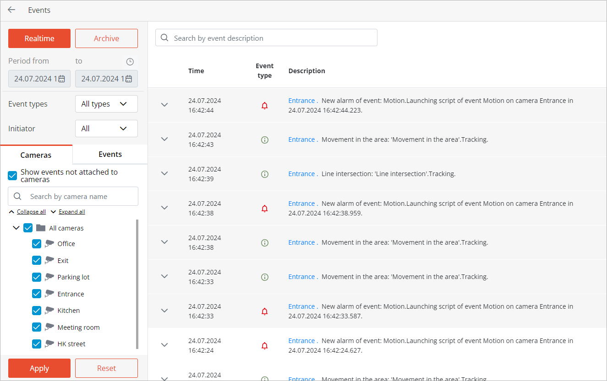Click camera icon next to Exit

tap(49, 260)
